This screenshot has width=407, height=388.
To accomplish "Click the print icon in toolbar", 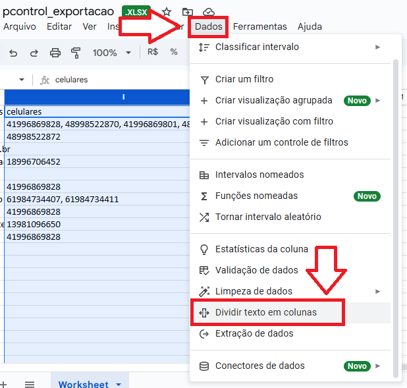I will (55, 52).
